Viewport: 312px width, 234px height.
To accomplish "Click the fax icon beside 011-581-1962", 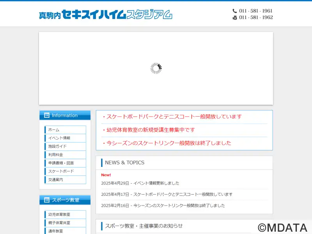I will coord(235,18).
